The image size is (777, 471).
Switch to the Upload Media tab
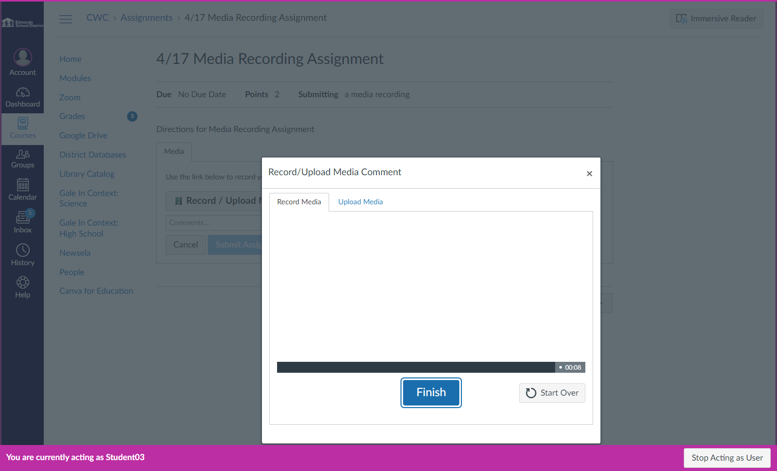(x=360, y=202)
